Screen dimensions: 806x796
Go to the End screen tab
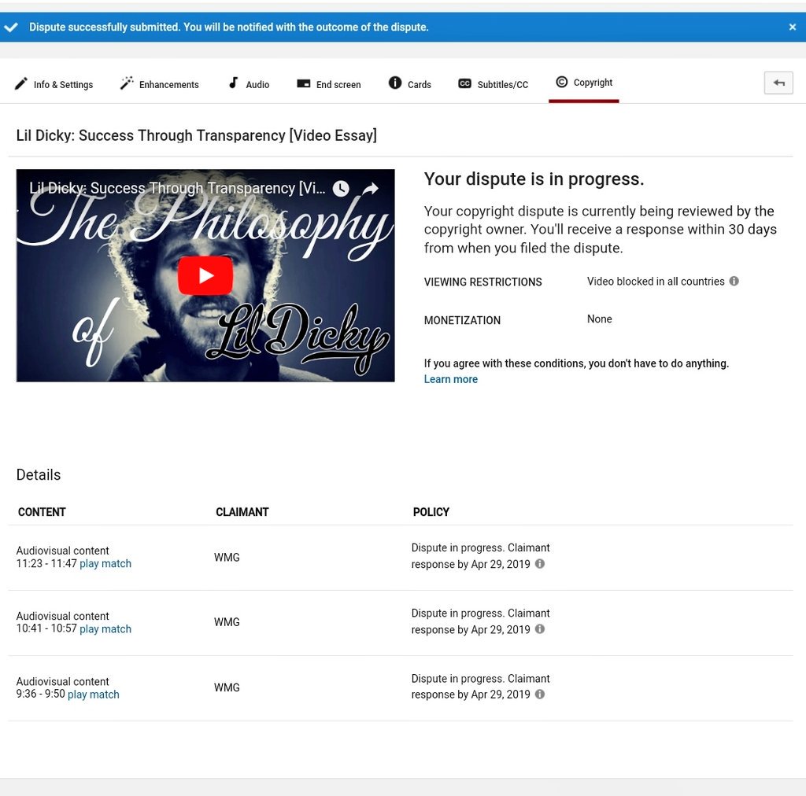coord(329,83)
